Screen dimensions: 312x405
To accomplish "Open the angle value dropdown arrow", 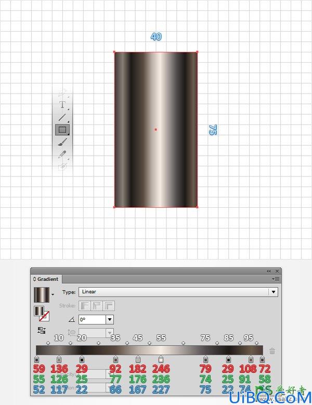I will point(110,320).
